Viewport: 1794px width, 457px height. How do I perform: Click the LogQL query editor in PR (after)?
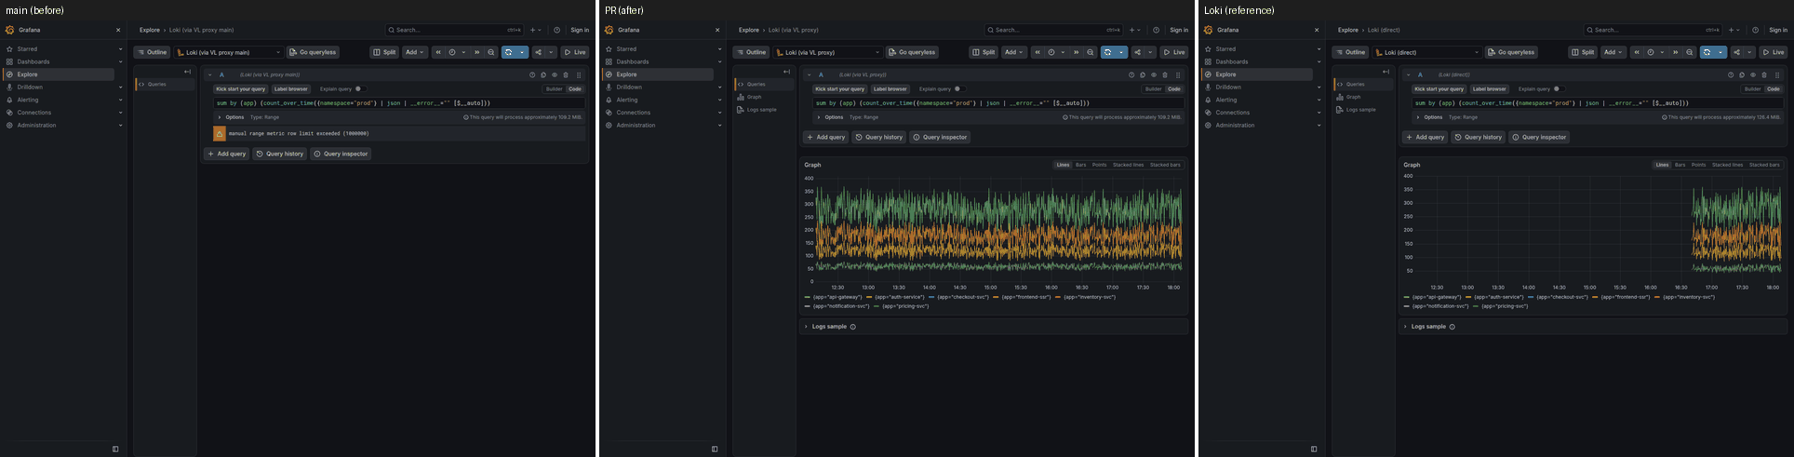coord(997,103)
